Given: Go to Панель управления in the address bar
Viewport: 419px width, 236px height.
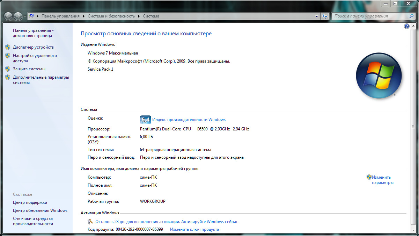Looking at the screenshot, I should click(x=61, y=16).
